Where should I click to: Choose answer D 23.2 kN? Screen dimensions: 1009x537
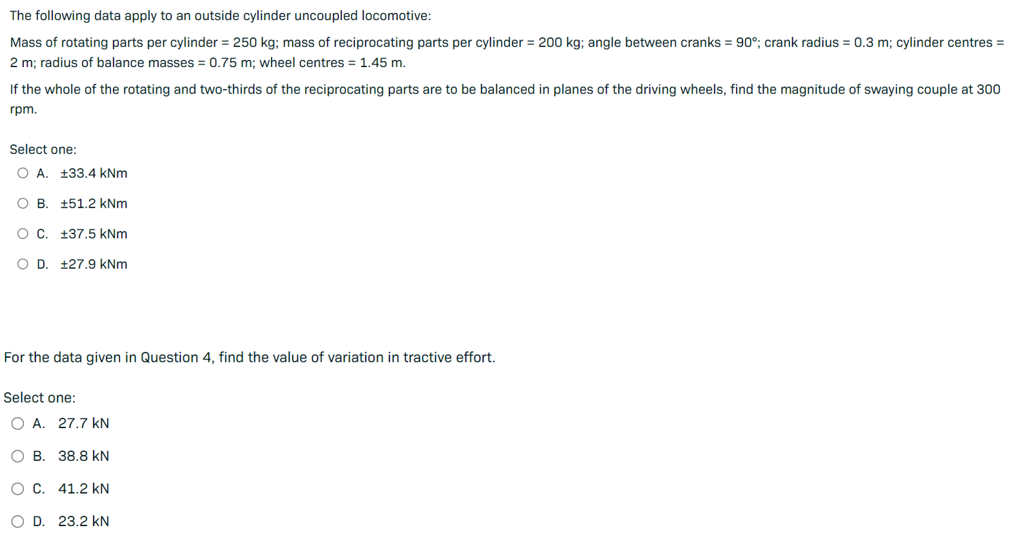[17, 522]
